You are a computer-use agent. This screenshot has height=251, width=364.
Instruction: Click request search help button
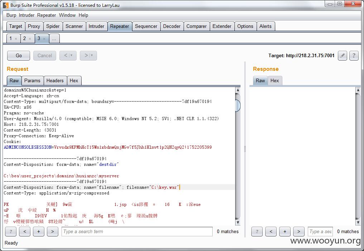pos(11,232)
